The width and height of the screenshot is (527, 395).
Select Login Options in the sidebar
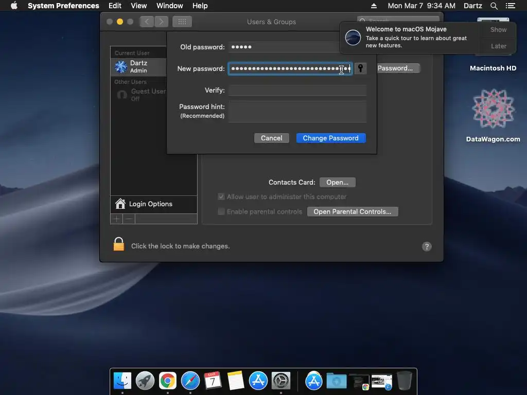[153, 204]
